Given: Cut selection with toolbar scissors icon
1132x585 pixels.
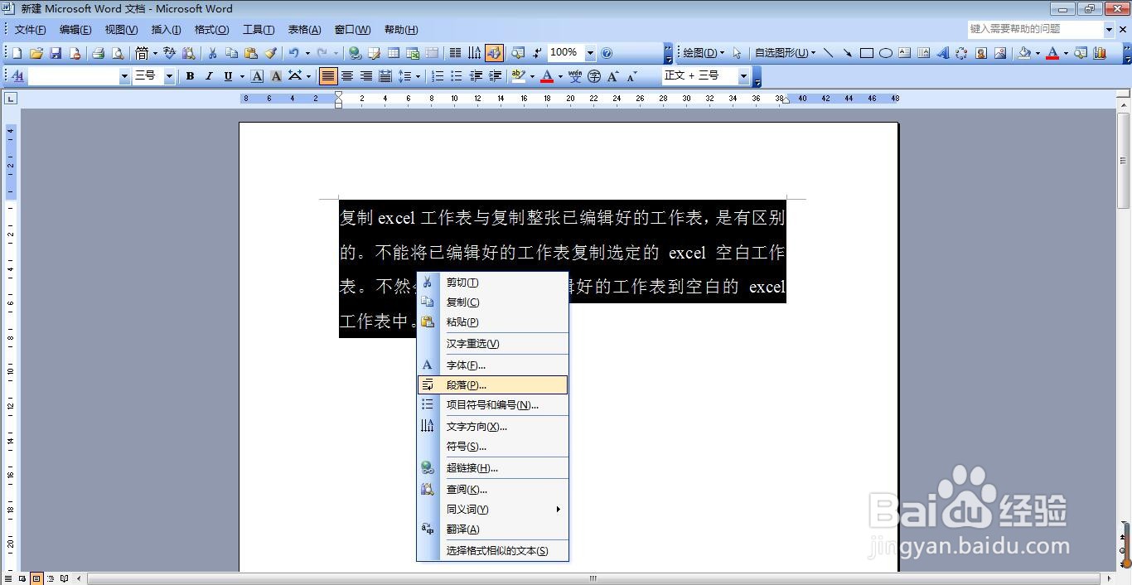Looking at the screenshot, I should point(212,53).
